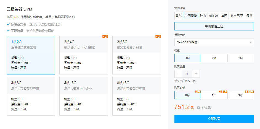
Task: Decrease purchase quantity with minus button
Action: pos(178,74)
